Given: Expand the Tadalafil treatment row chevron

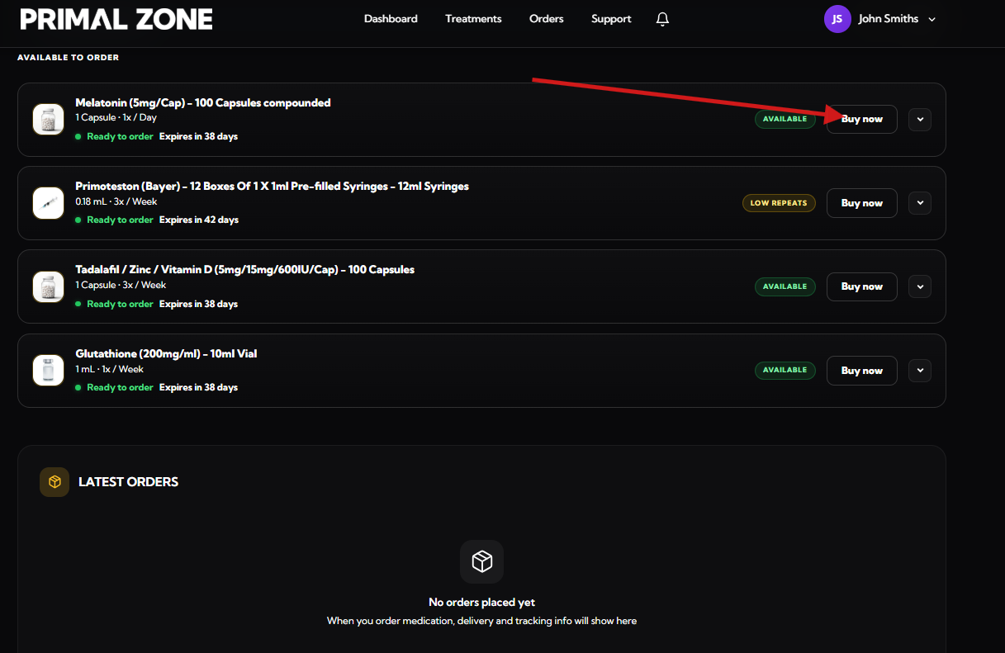Looking at the screenshot, I should [920, 286].
